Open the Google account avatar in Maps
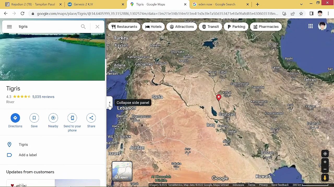This screenshot has height=187, width=334. pos(323,26)
